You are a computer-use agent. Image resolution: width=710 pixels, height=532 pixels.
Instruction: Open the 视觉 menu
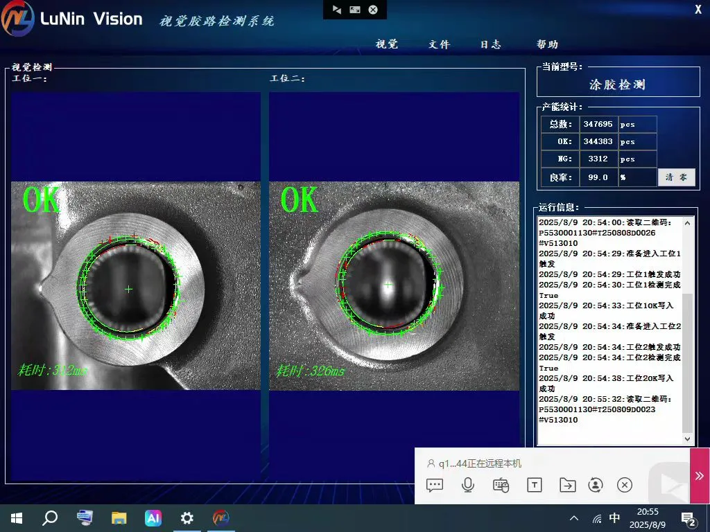[387, 44]
